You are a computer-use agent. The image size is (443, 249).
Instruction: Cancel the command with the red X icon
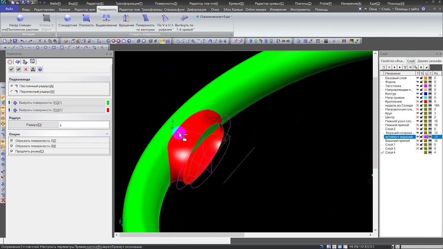(26, 70)
